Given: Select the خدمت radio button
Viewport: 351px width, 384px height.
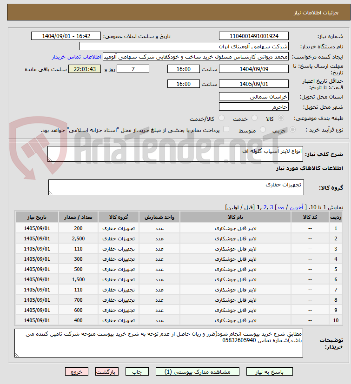Looking at the screenshot, I should 254,118.
